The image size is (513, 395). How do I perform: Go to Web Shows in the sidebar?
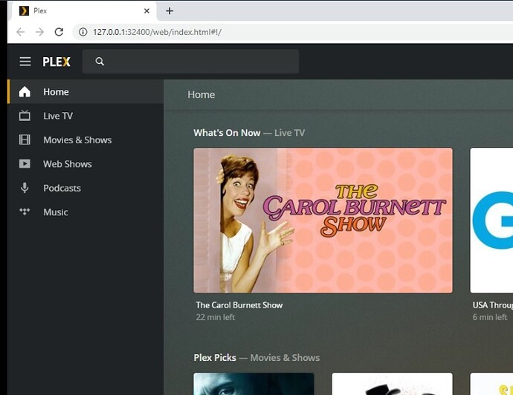click(85, 163)
